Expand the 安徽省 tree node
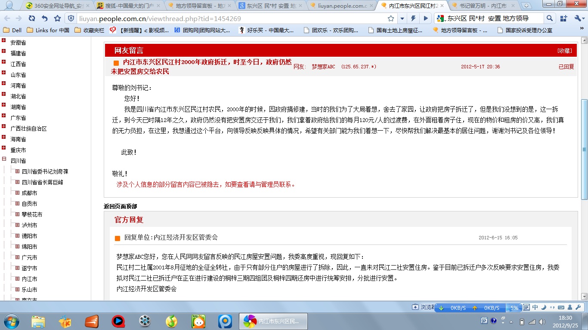 [x=4, y=41]
